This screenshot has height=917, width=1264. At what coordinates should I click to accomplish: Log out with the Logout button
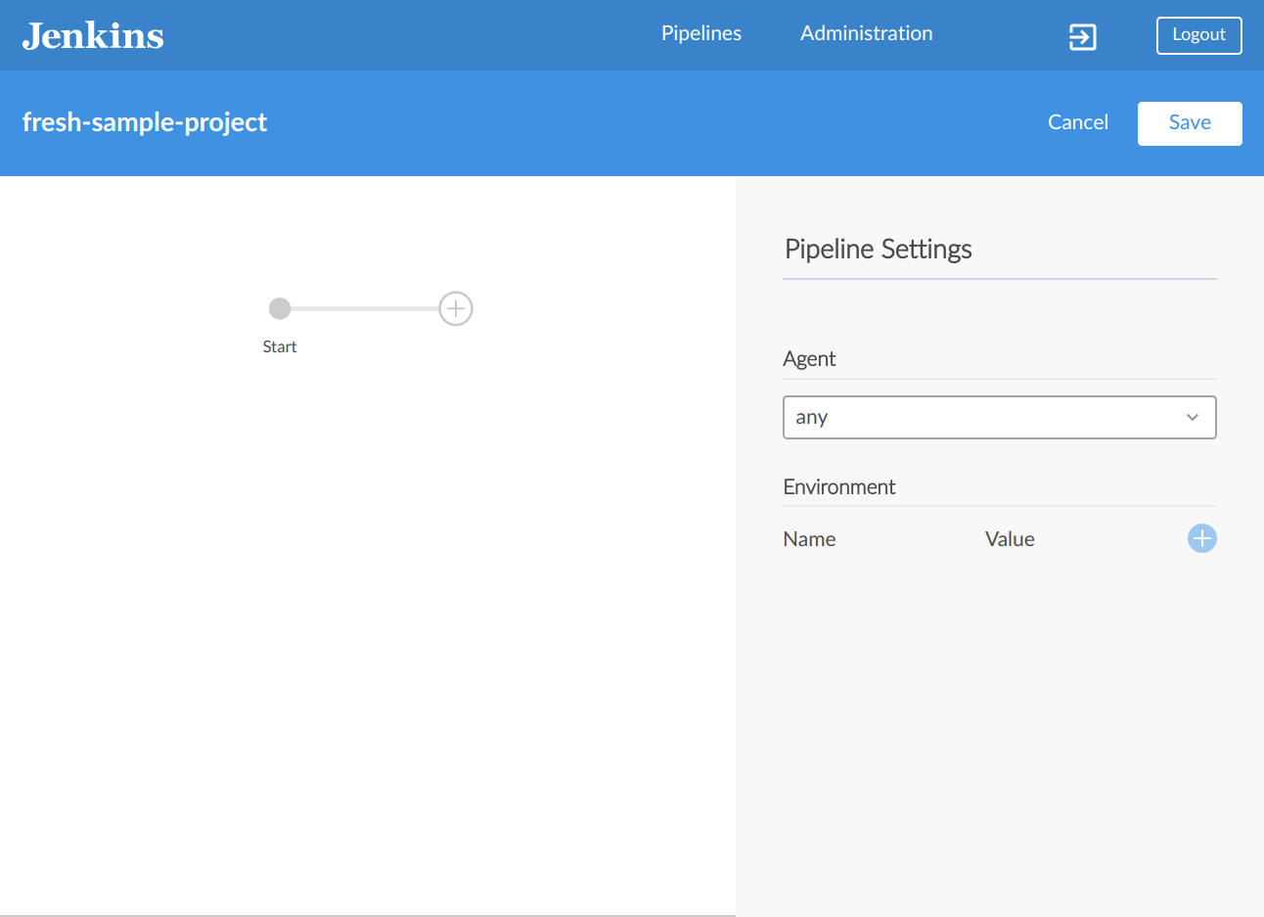(x=1199, y=35)
